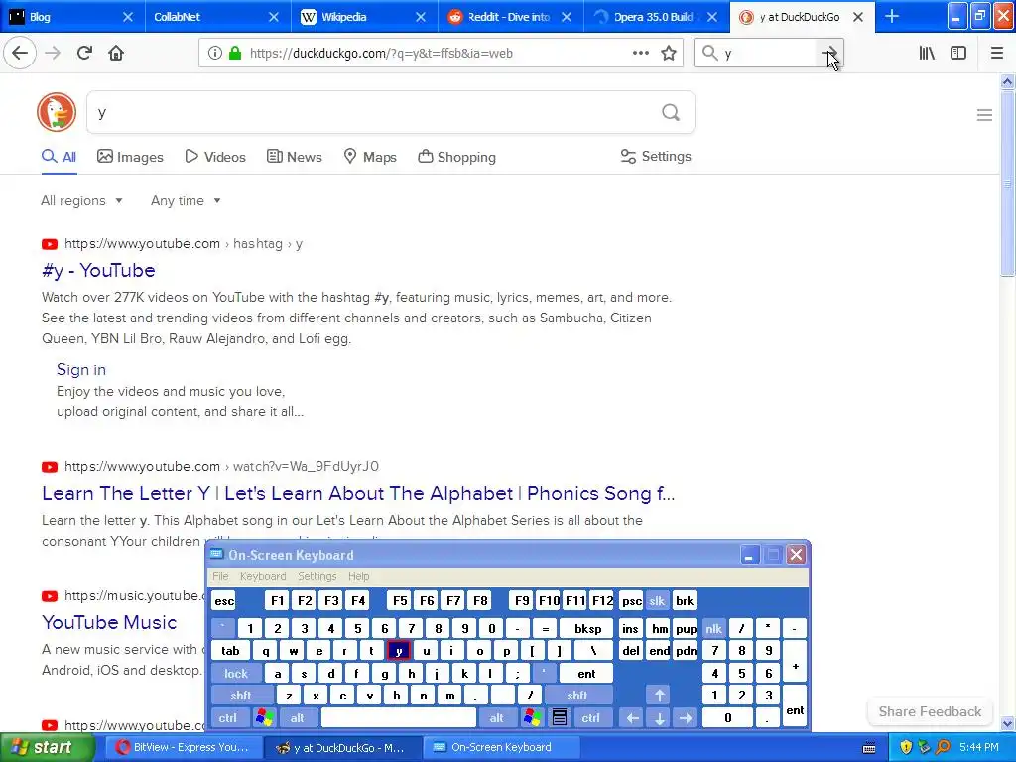
Task: Switch to the Maps results tab
Action: pyautogui.click(x=370, y=157)
